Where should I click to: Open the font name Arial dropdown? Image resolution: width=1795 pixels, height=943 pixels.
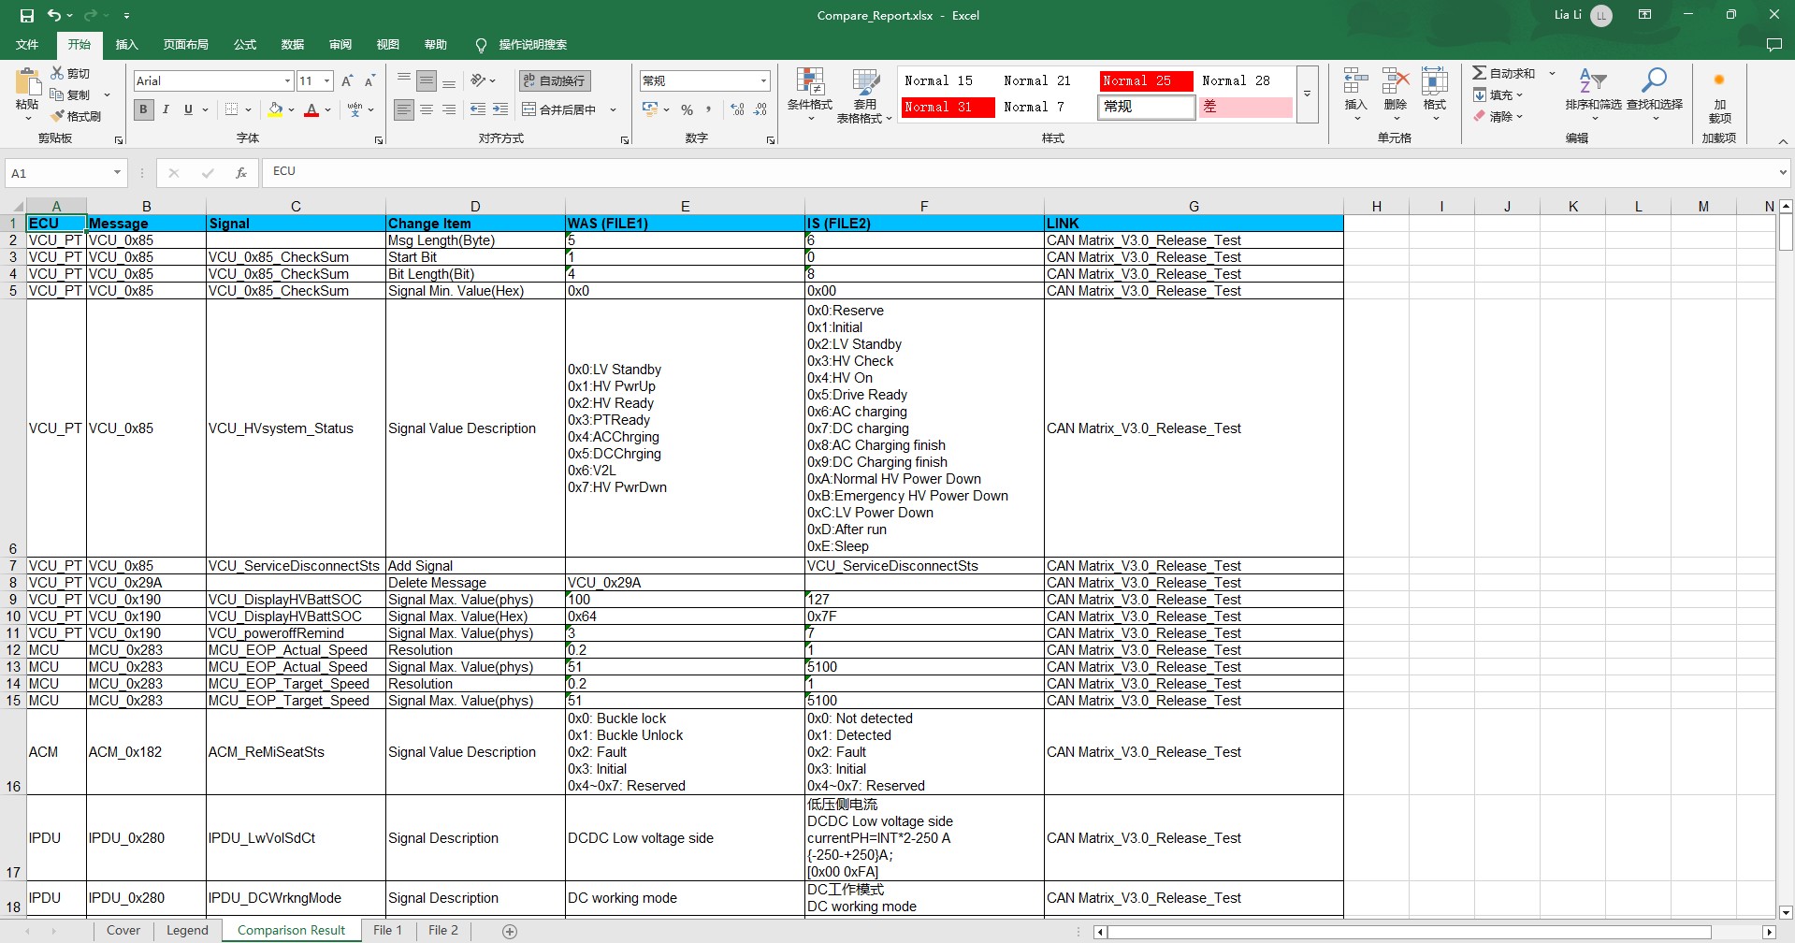click(286, 81)
